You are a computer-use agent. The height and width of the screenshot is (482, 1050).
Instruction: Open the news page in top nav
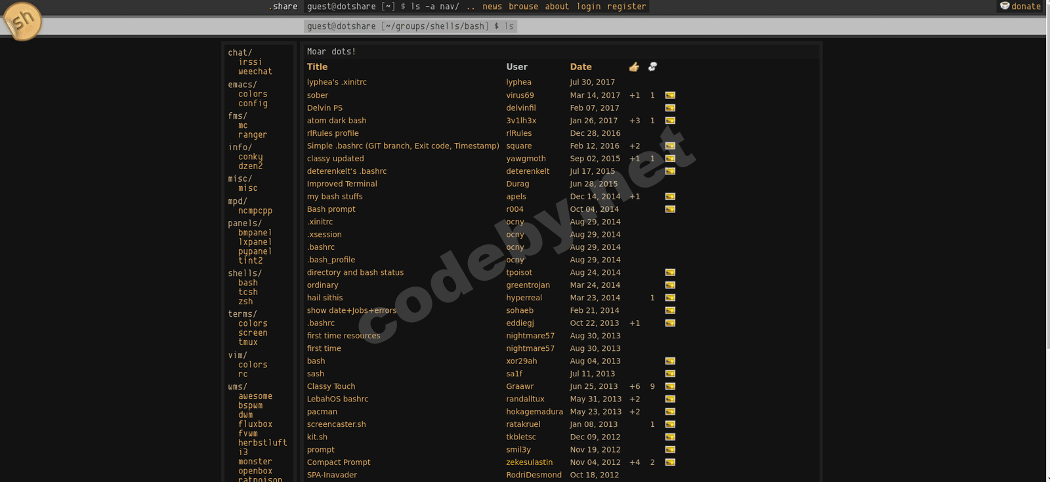point(492,7)
